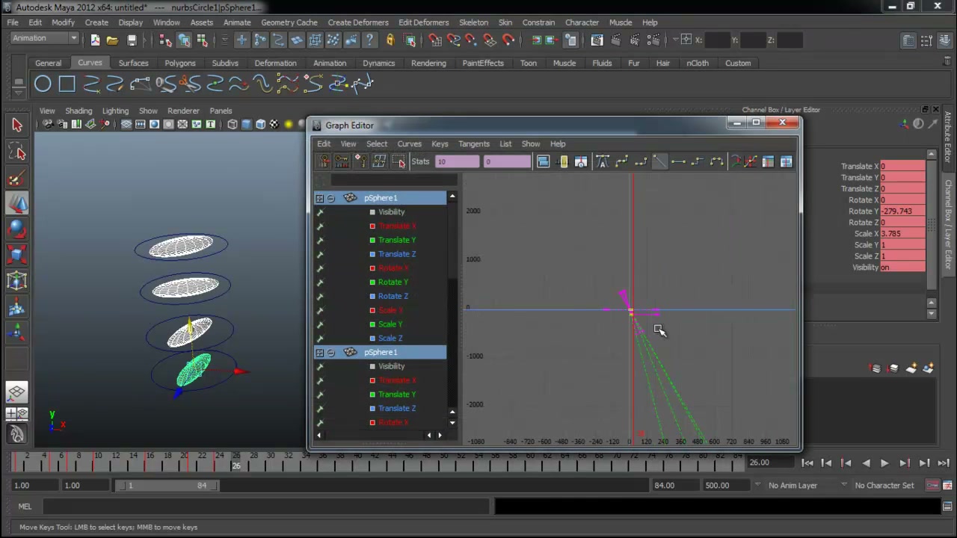The image size is (957, 538).
Task: Open the Tangents menu in Graph Editor
Action: click(x=474, y=143)
